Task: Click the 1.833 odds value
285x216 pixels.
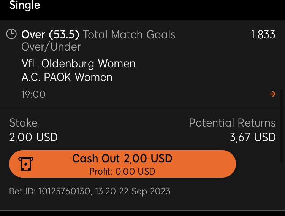Action: click(x=263, y=34)
